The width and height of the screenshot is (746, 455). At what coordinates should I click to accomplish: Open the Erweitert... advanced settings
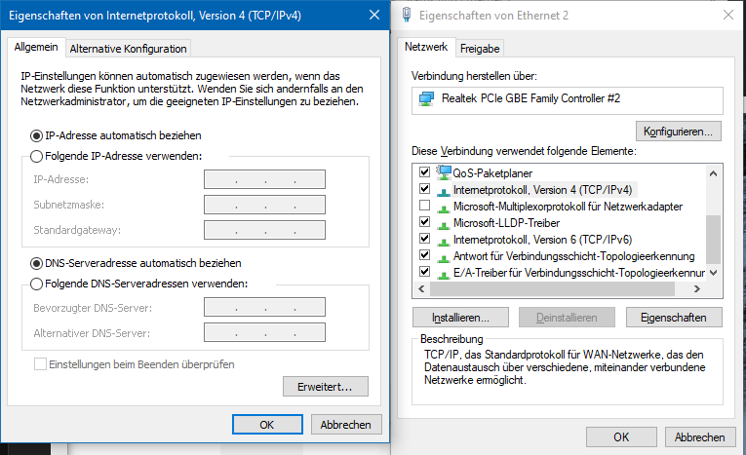pos(326,387)
